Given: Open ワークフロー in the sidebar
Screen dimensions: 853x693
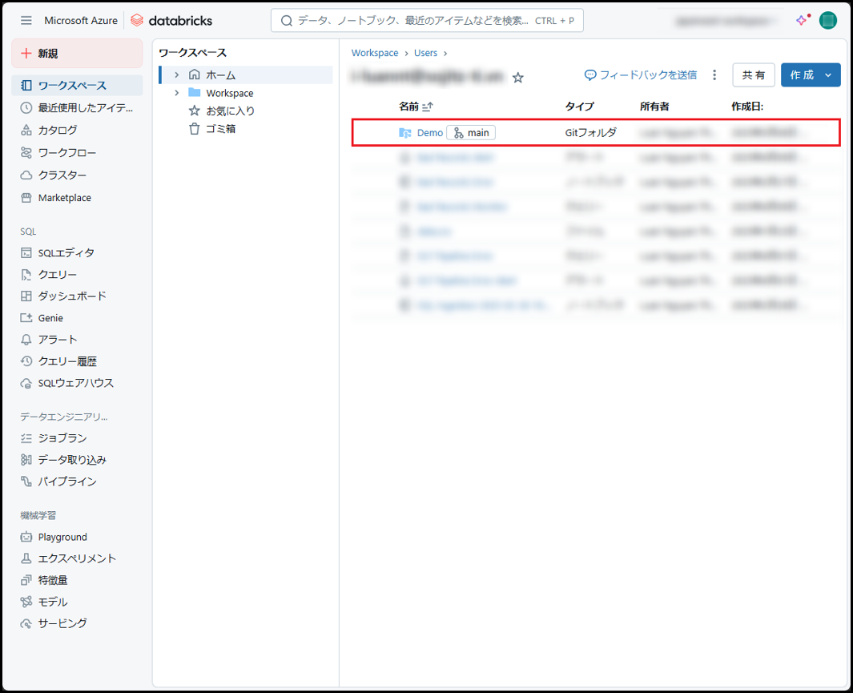Looking at the screenshot, I should click(77, 153).
